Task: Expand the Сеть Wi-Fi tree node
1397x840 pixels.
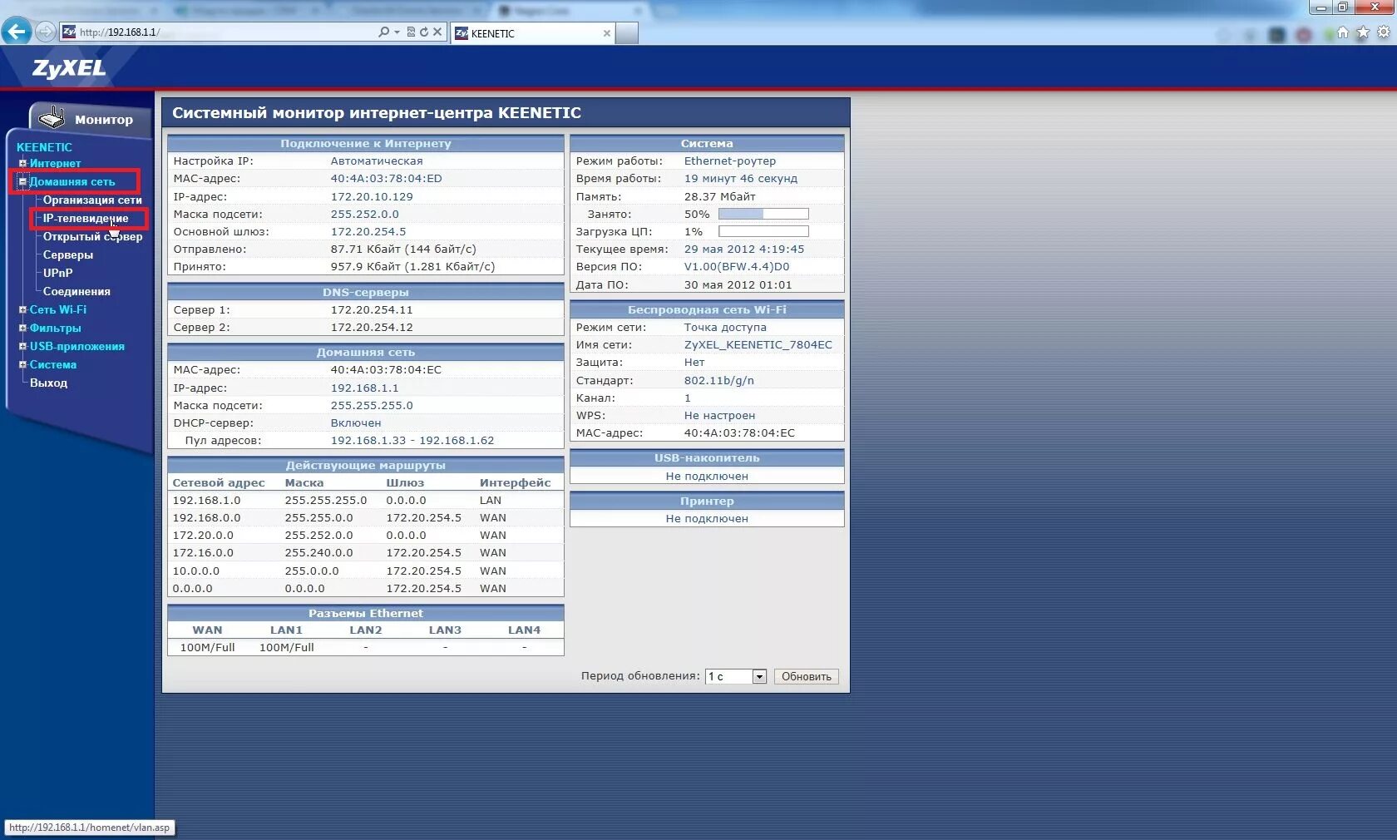Action: pos(22,309)
